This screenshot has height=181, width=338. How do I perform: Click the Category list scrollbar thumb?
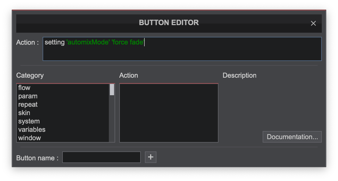(x=112, y=89)
